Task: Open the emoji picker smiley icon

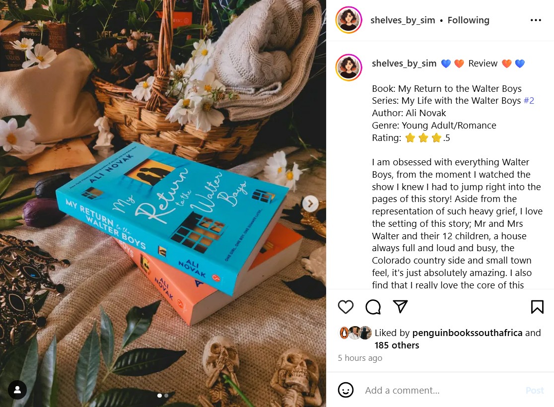Action: tap(346, 390)
